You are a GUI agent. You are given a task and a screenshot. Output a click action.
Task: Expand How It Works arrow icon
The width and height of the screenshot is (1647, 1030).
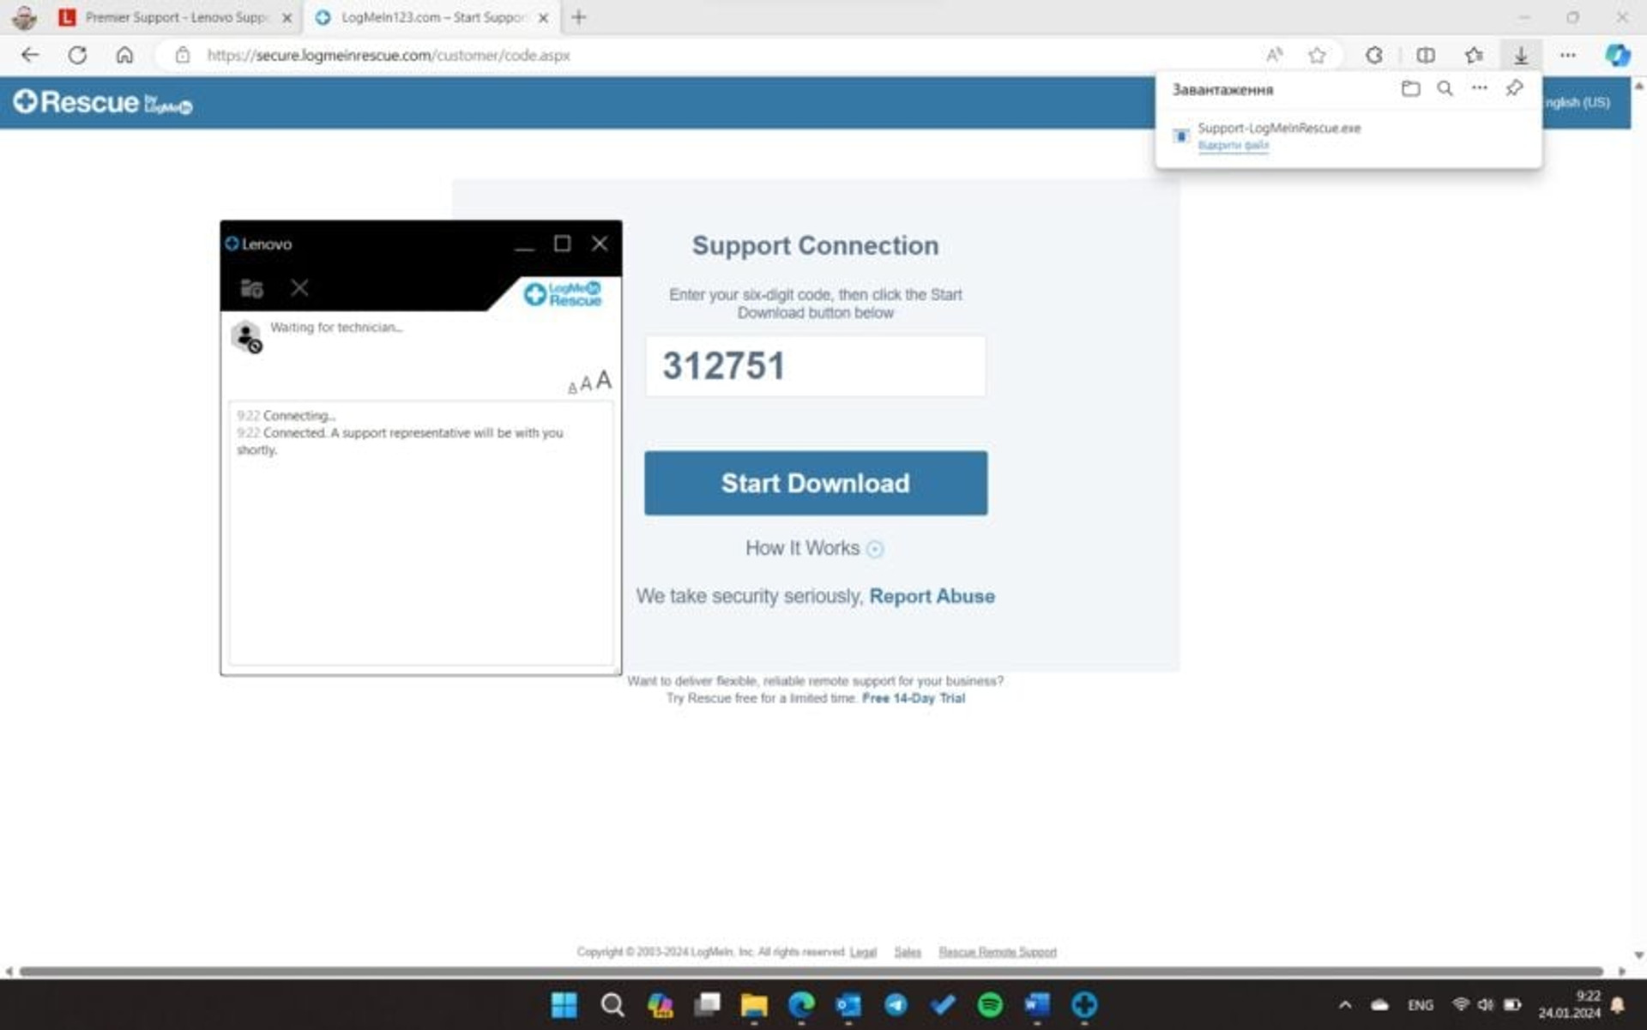pyautogui.click(x=875, y=550)
